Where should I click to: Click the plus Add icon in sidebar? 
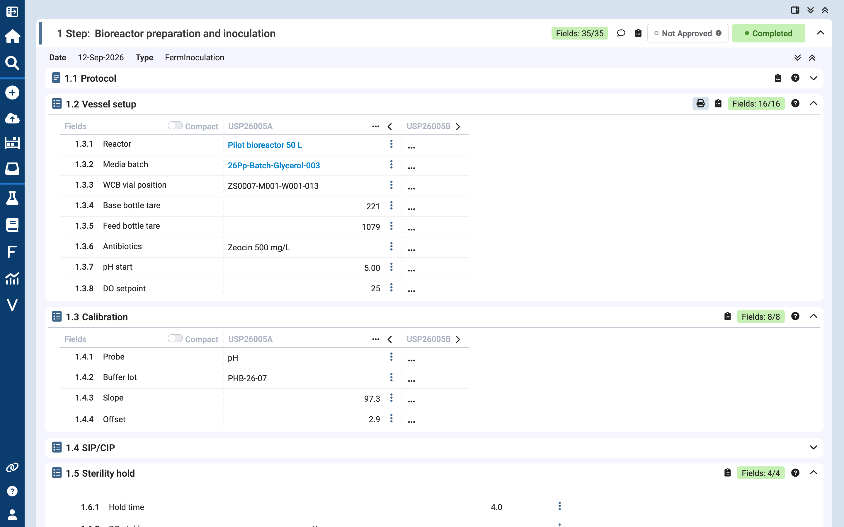(12, 92)
